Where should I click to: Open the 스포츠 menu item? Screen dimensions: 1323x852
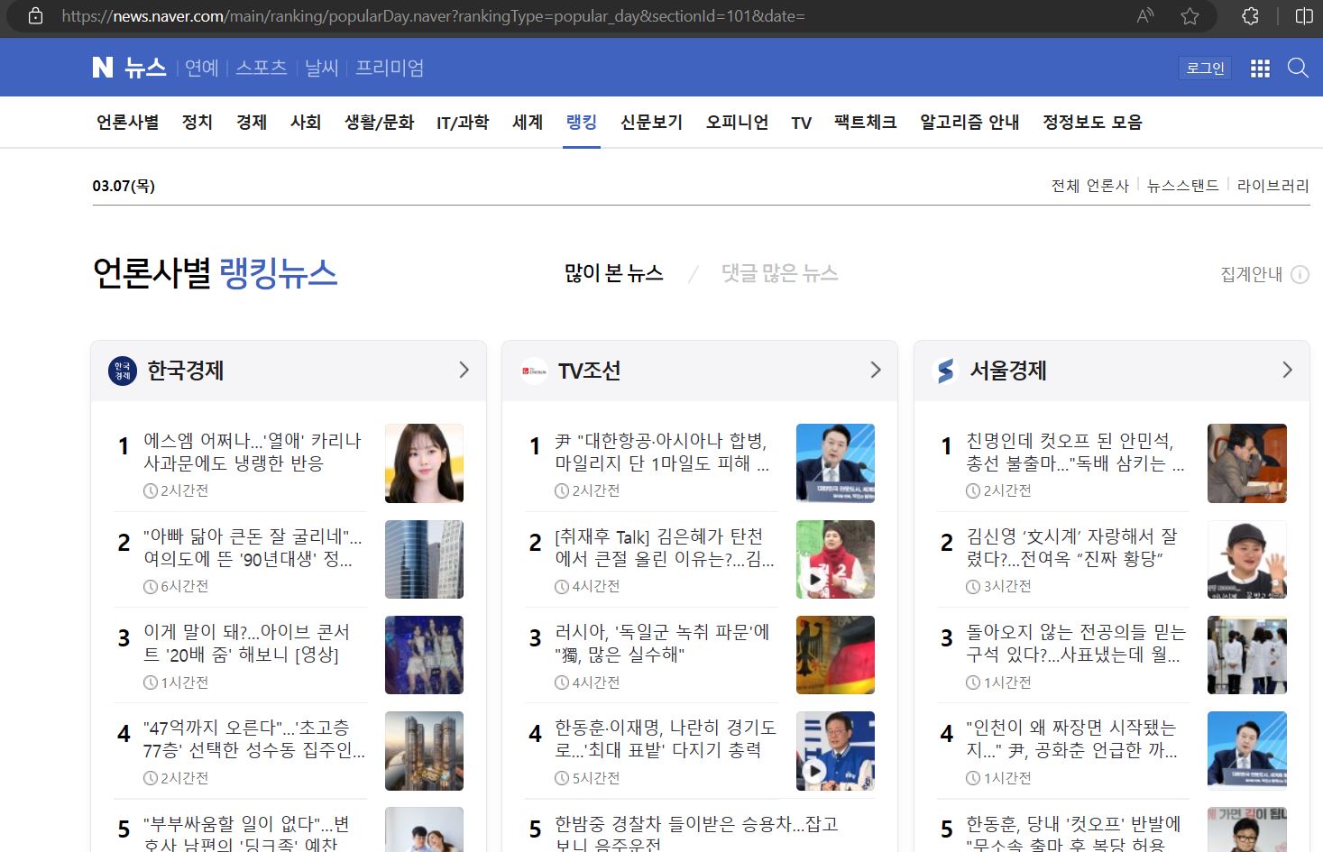[261, 68]
